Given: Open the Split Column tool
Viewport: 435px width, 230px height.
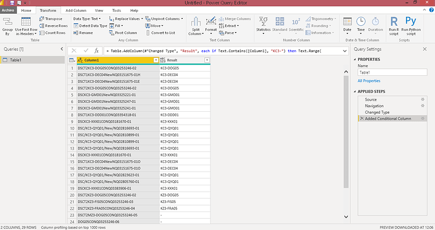Looking at the screenshot, I should [x=196, y=26].
